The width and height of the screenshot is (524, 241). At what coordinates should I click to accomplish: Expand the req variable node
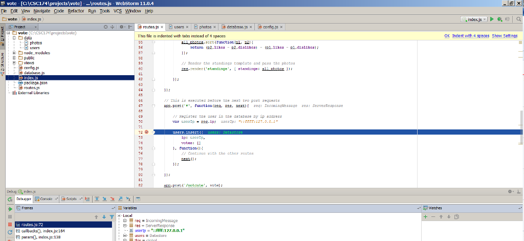[124, 221]
